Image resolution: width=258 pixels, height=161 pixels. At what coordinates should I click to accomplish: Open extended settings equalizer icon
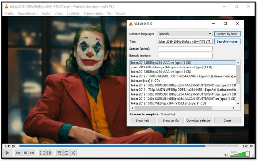[x=49, y=153]
